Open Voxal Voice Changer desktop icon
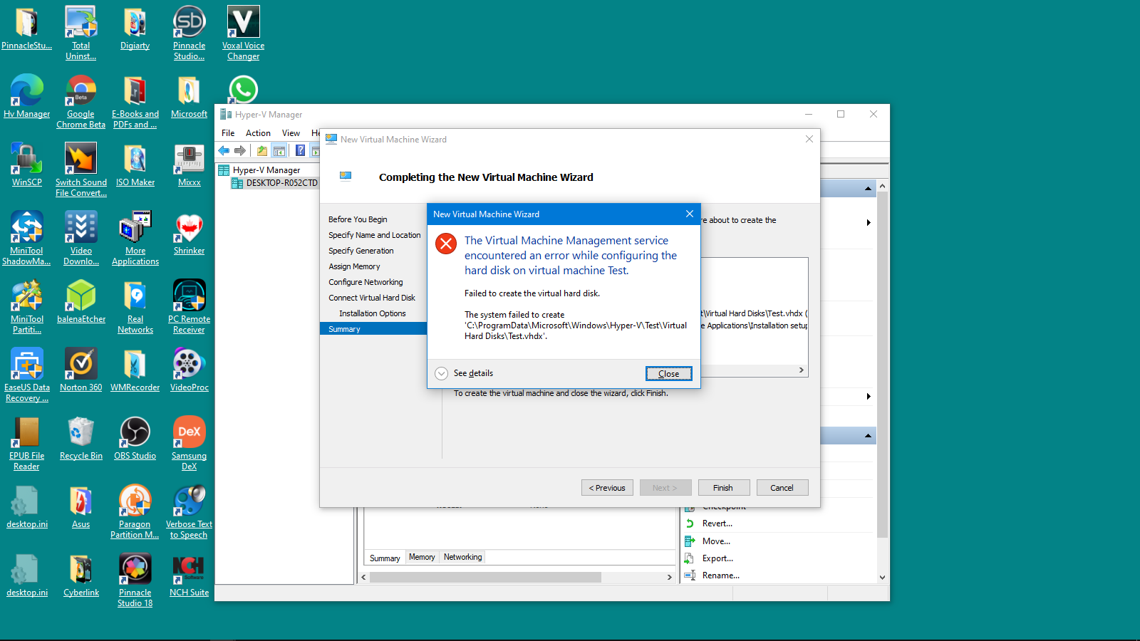The width and height of the screenshot is (1140, 641). [x=243, y=33]
